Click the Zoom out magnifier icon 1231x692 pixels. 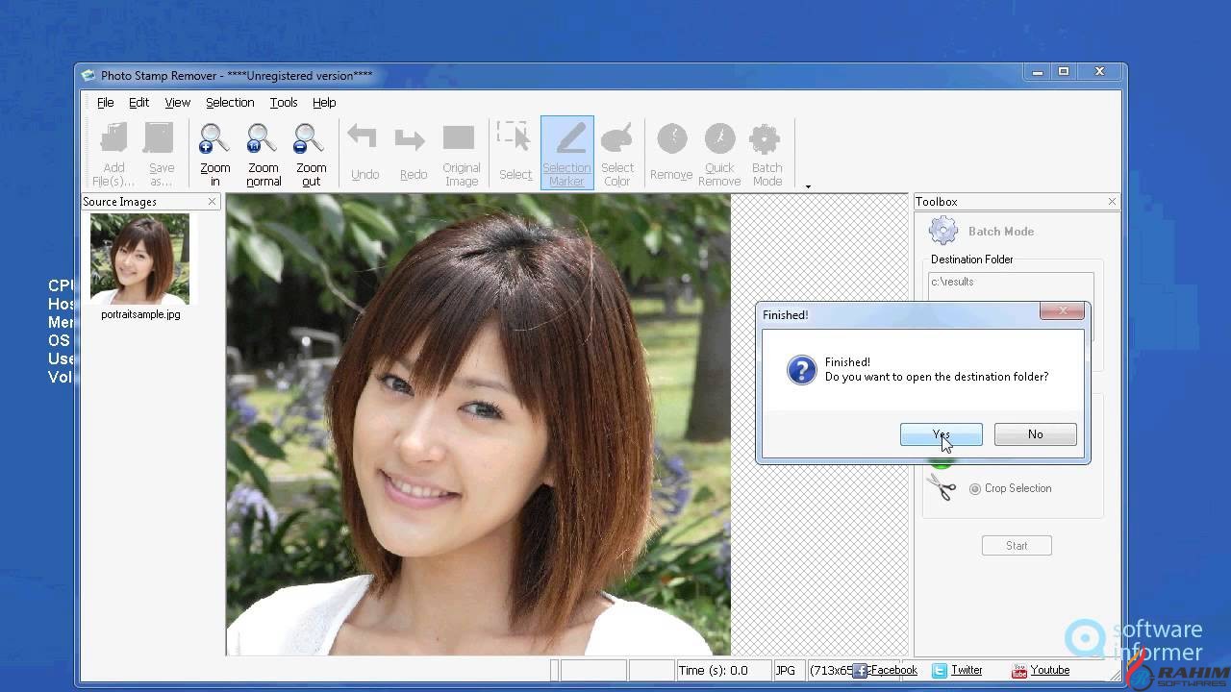(309, 139)
